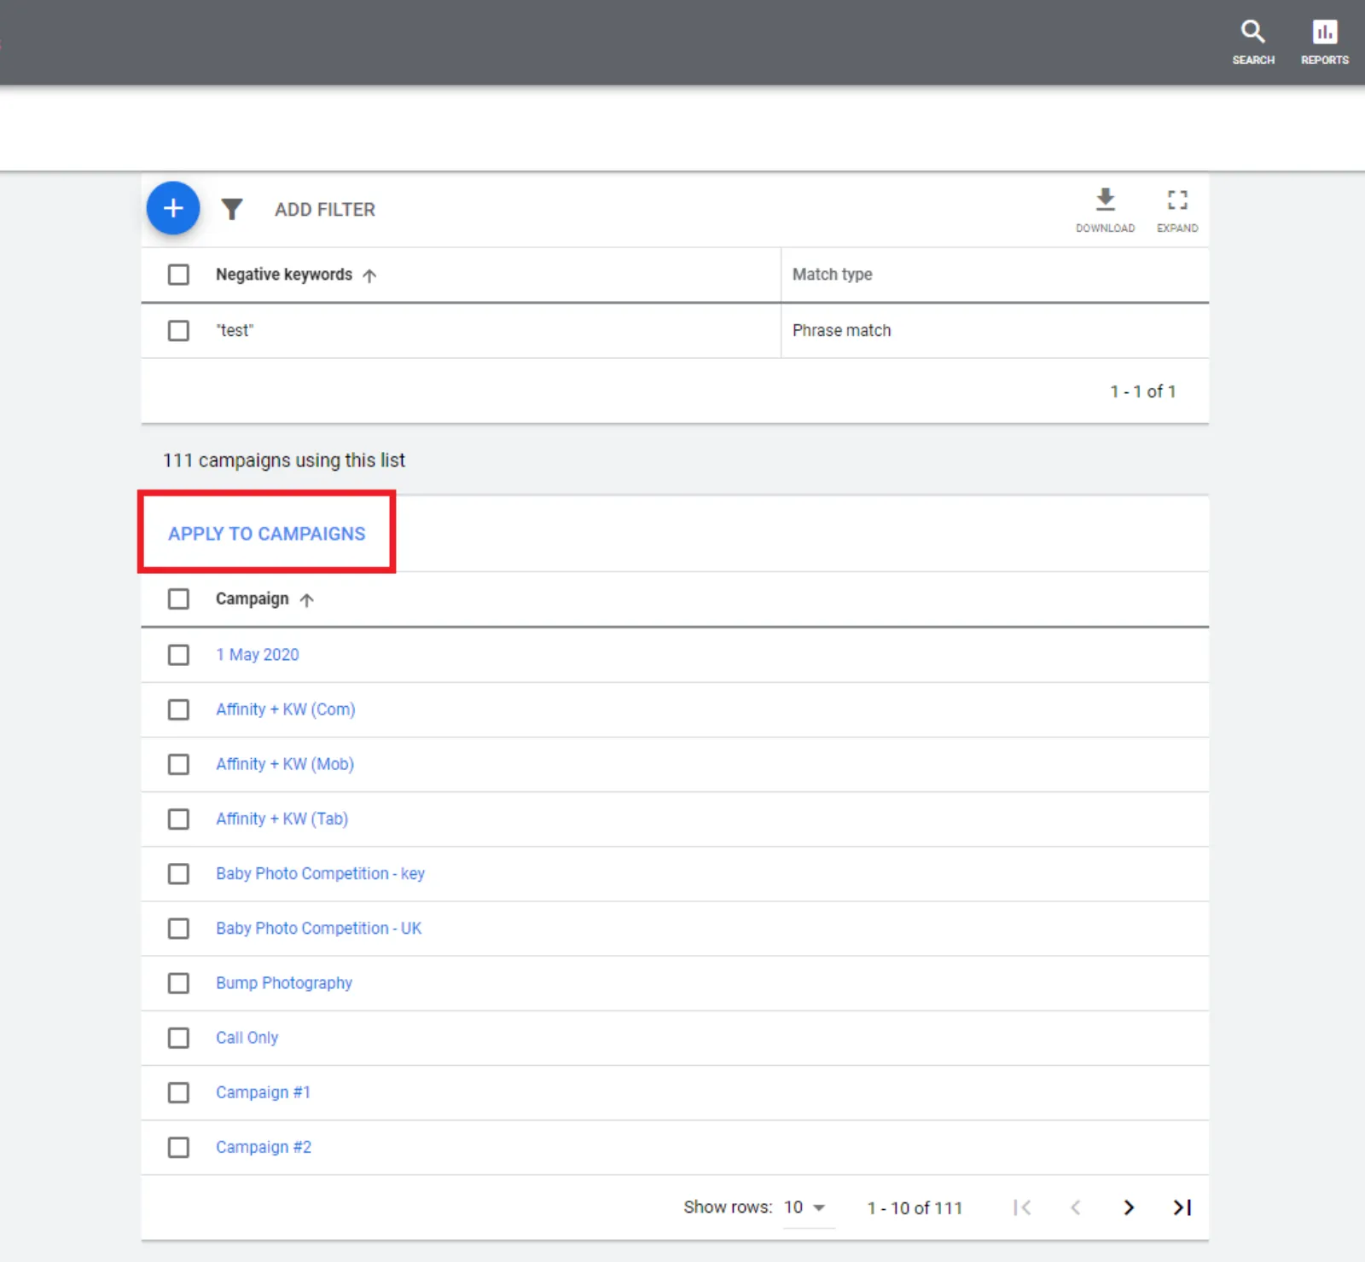Check the Call Only campaign row
This screenshot has width=1365, height=1262.
tap(178, 1038)
